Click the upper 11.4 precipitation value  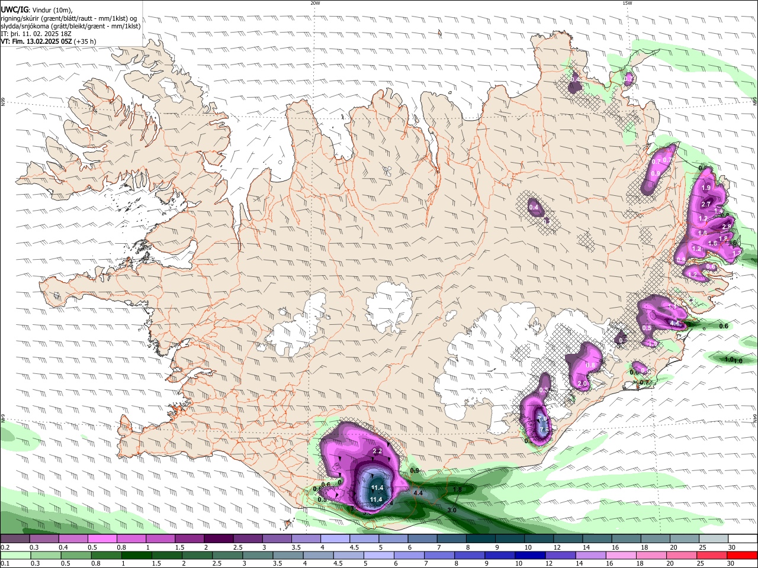(x=377, y=488)
